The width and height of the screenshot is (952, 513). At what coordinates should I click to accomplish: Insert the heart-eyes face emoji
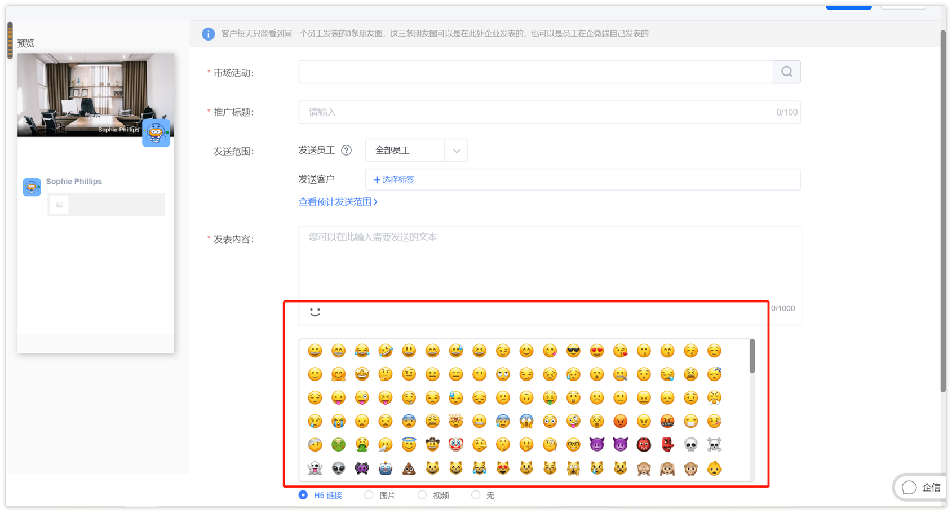pos(597,351)
